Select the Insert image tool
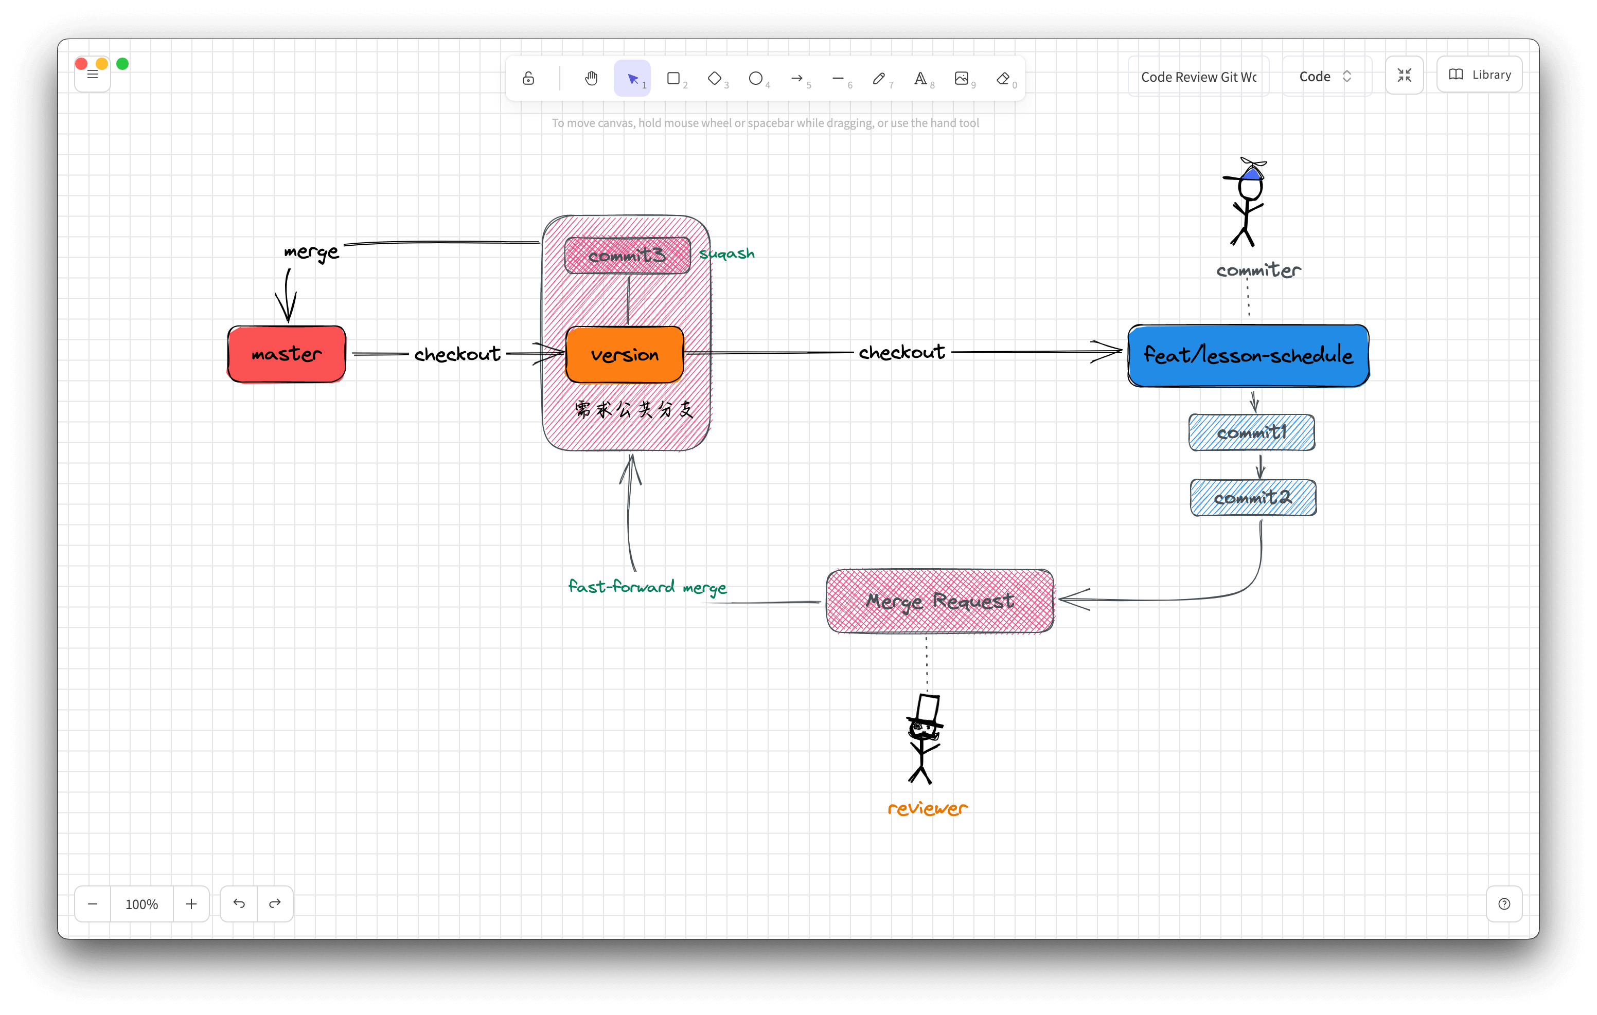This screenshot has height=1015, width=1597. (x=961, y=78)
